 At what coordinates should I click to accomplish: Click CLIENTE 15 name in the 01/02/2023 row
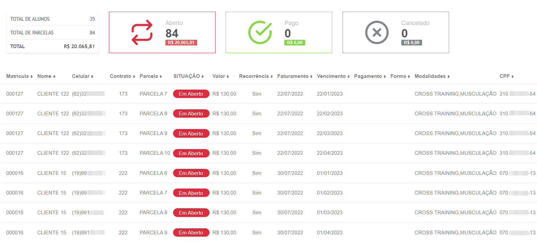(x=52, y=193)
